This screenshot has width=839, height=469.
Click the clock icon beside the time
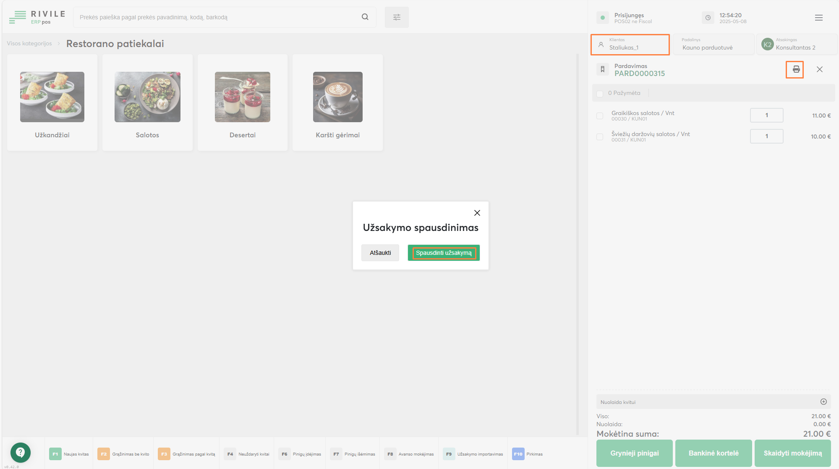click(708, 18)
